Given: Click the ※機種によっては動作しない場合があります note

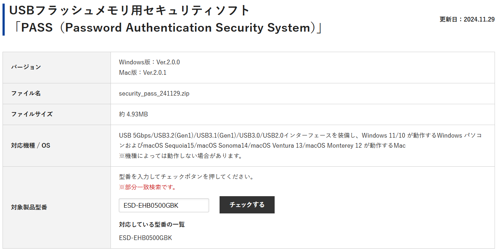Looking at the screenshot, I should (x=181, y=156).
